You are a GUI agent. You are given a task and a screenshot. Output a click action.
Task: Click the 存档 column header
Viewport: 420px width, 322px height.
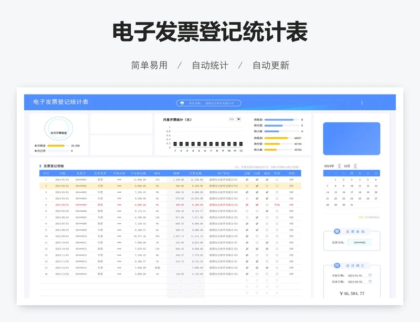coord(291,173)
